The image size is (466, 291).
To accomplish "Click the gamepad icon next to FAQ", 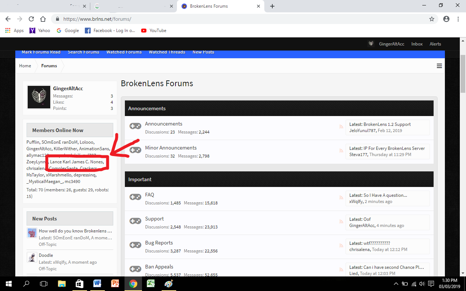I will pos(135,197).
